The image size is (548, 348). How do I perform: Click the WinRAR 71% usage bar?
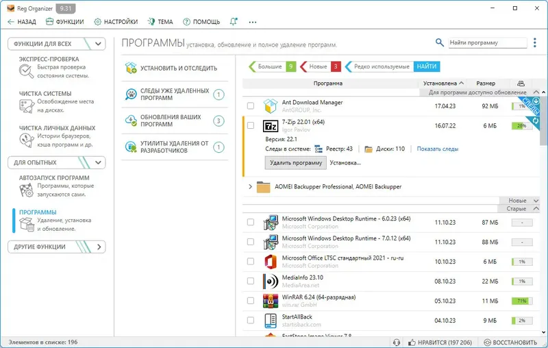[522, 301]
